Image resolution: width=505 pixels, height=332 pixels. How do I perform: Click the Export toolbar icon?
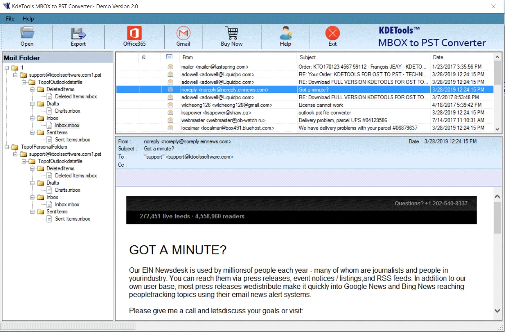(78, 33)
